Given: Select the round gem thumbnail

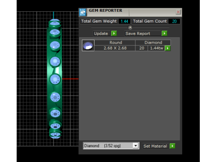Looking at the screenshot, I should coord(88,45).
